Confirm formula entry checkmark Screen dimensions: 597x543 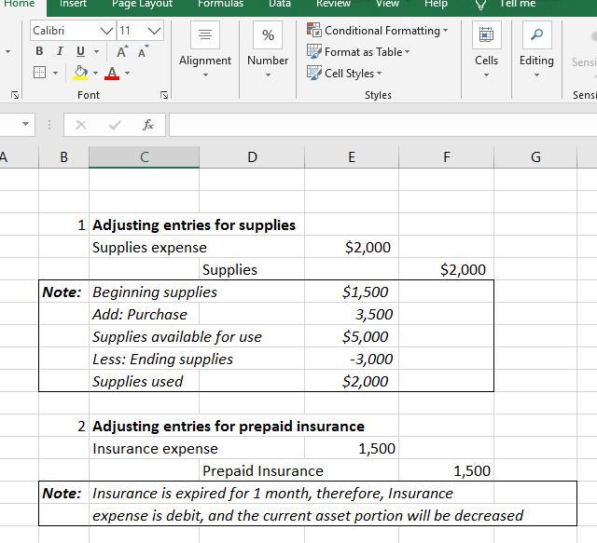(x=115, y=125)
